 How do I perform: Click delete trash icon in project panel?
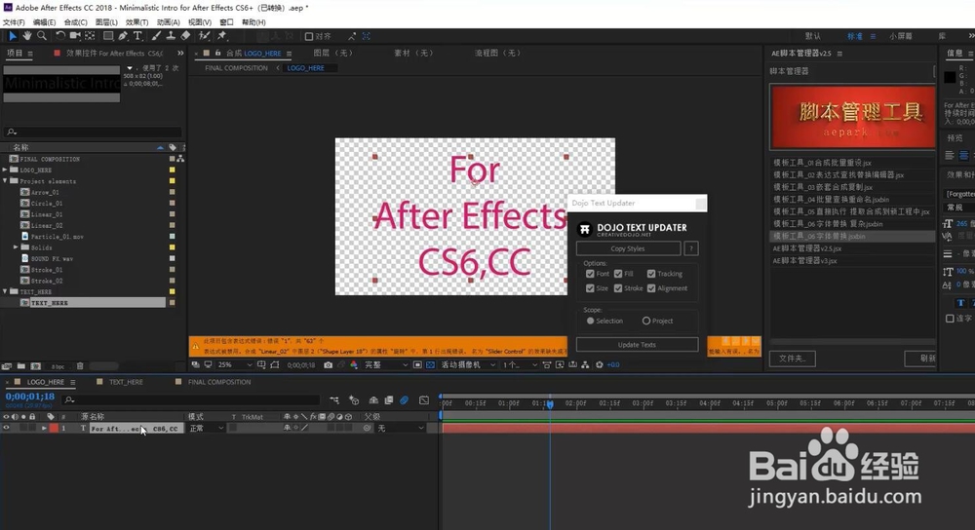pyautogui.click(x=80, y=366)
